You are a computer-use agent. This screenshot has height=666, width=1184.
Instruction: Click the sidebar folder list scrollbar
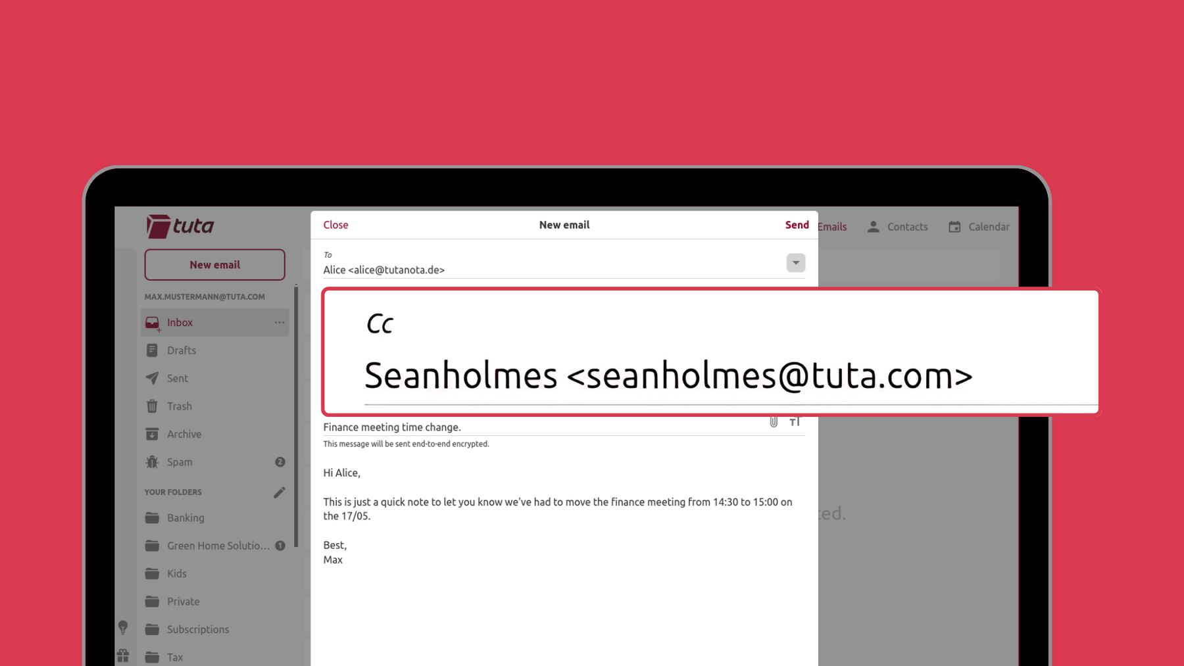[296, 416]
